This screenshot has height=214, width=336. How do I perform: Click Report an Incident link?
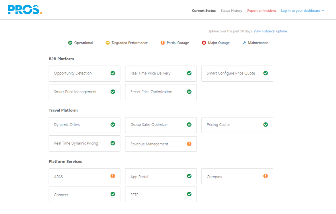click(x=262, y=11)
